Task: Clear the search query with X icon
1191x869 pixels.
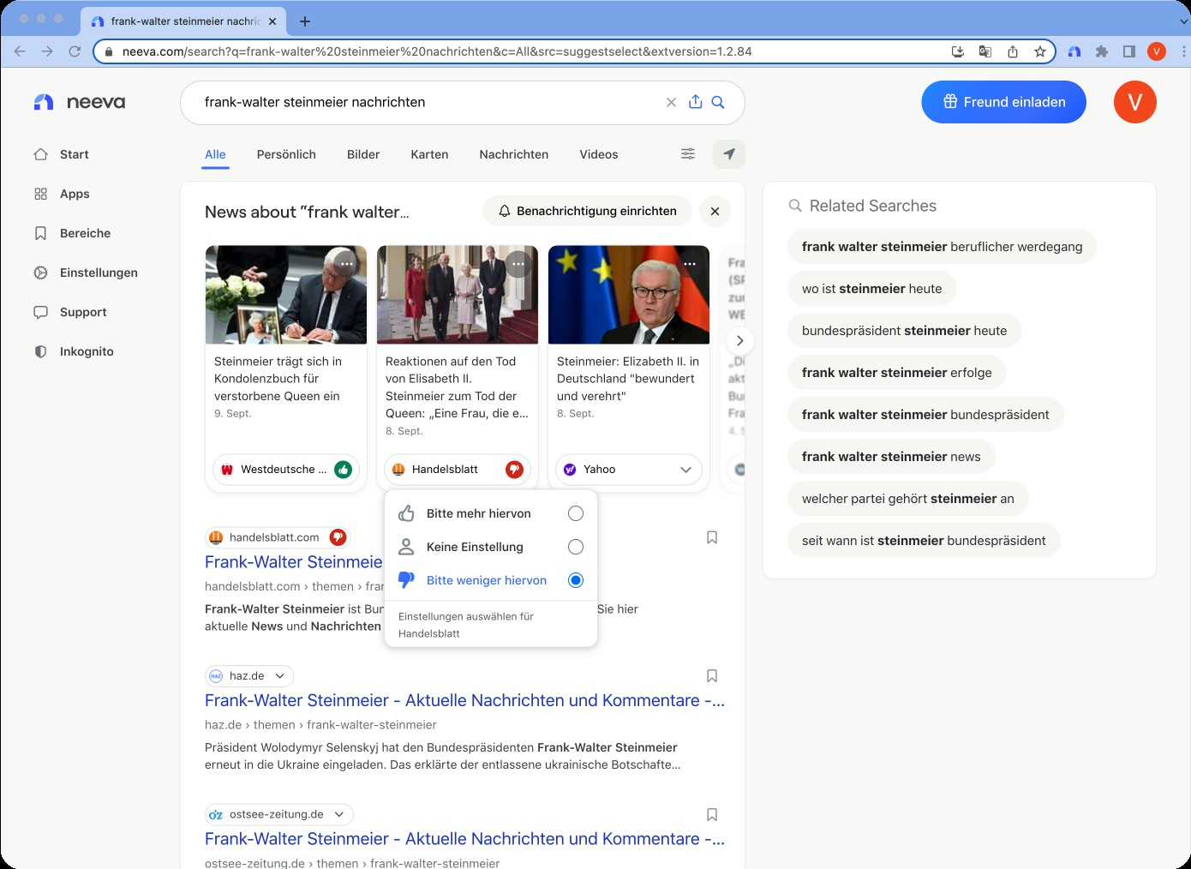Action: [671, 102]
